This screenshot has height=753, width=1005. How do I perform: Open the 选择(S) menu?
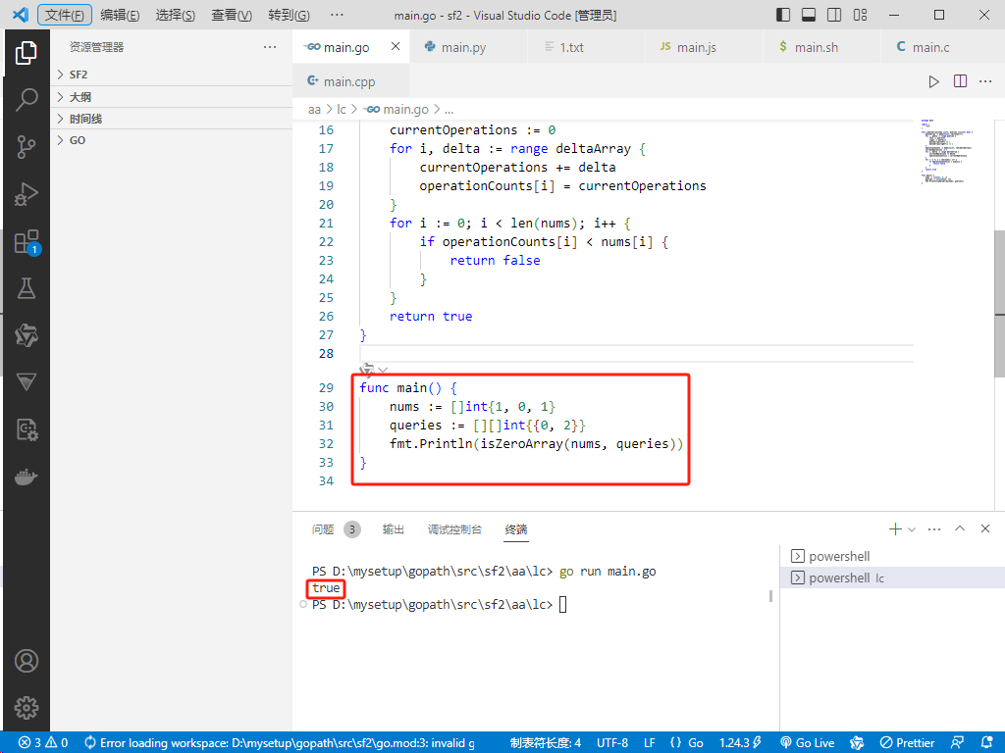pyautogui.click(x=176, y=15)
